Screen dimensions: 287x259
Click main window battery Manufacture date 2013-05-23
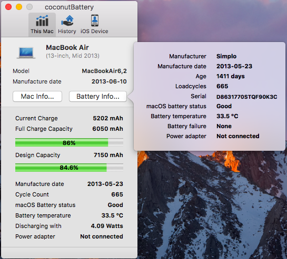[x=105, y=184]
